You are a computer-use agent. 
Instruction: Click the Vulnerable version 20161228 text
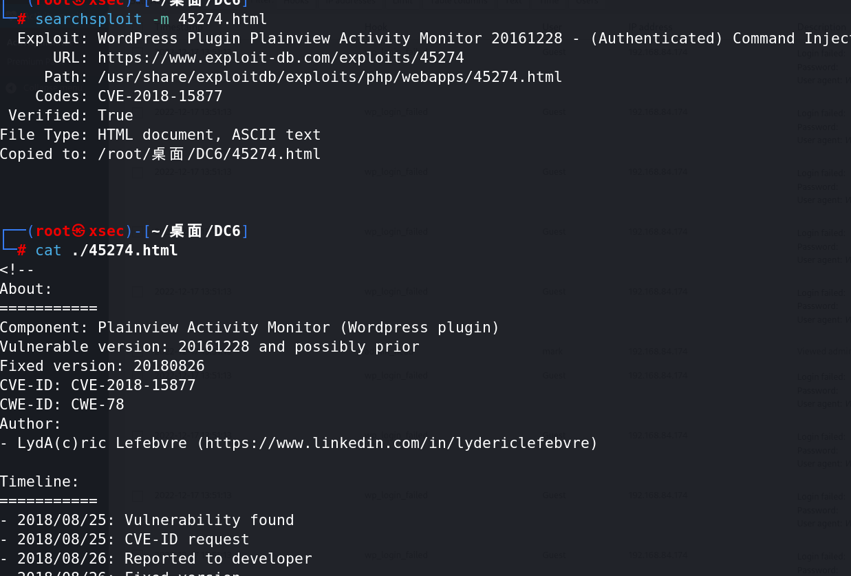tap(210, 347)
